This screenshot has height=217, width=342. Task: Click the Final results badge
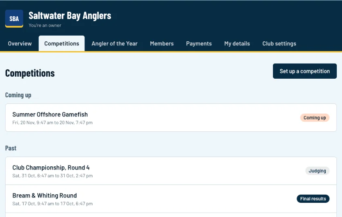tap(313, 199)
